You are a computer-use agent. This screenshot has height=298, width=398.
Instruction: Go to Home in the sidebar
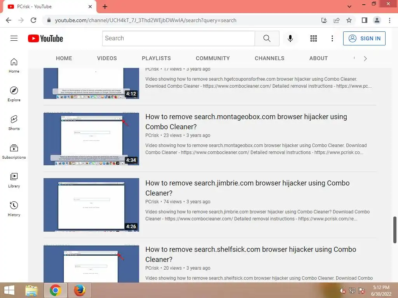(14, 66)
